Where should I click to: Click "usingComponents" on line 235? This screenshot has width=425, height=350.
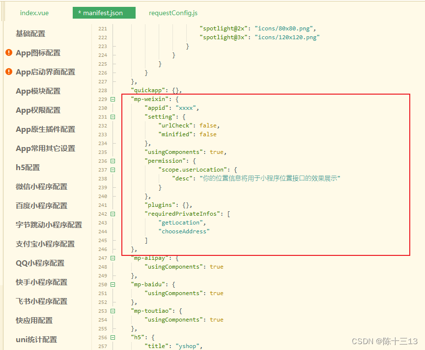(x=174, y=152)
